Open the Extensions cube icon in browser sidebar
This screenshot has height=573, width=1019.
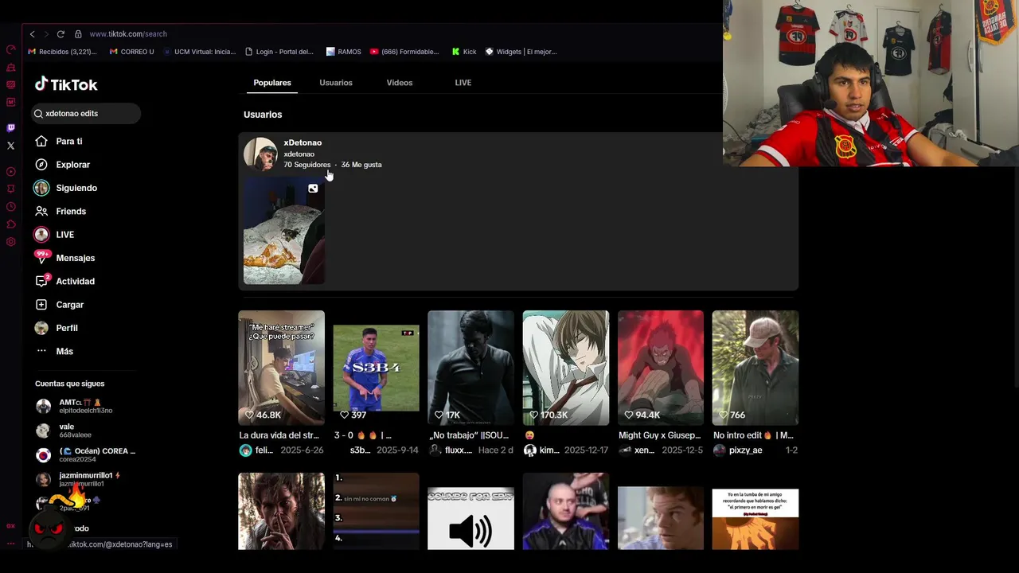tap(10, 224)
